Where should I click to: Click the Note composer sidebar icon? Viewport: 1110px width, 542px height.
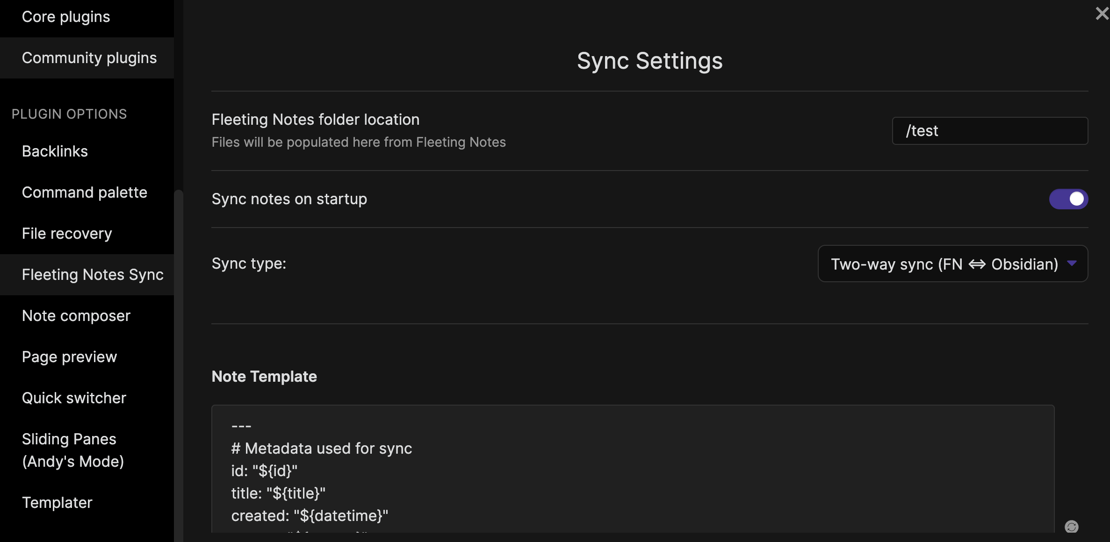pos(76,315)
